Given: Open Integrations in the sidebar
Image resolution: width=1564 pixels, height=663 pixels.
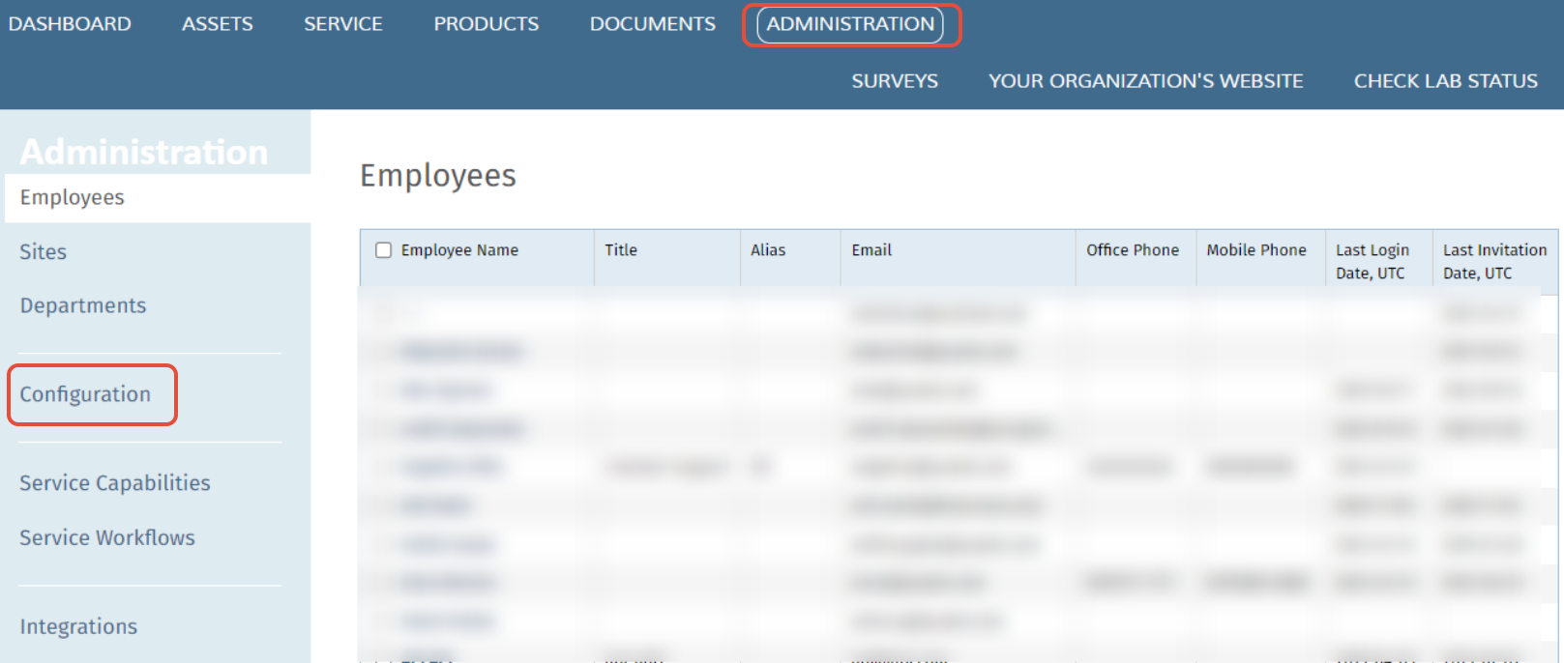Looking at the screenshot, I should point(78,627).
